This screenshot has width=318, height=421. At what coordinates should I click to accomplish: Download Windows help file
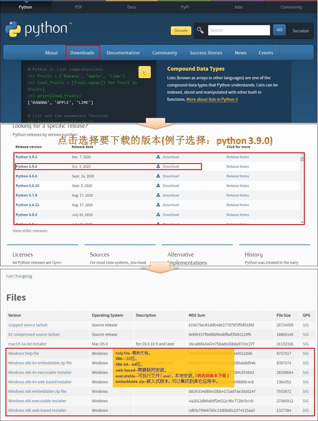click(x=24, y=353)
